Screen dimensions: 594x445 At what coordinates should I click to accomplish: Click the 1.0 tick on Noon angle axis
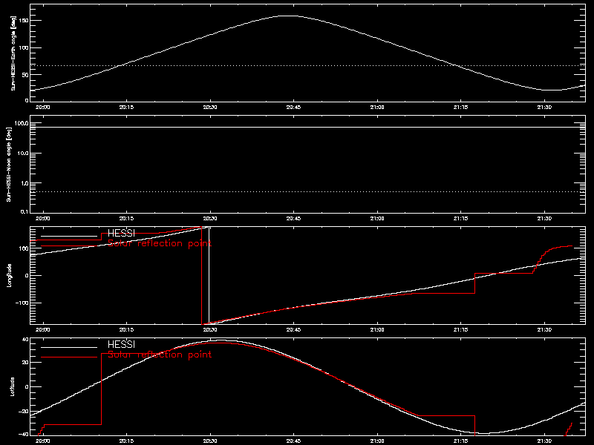pyautogui.click(x=25, y=183)
